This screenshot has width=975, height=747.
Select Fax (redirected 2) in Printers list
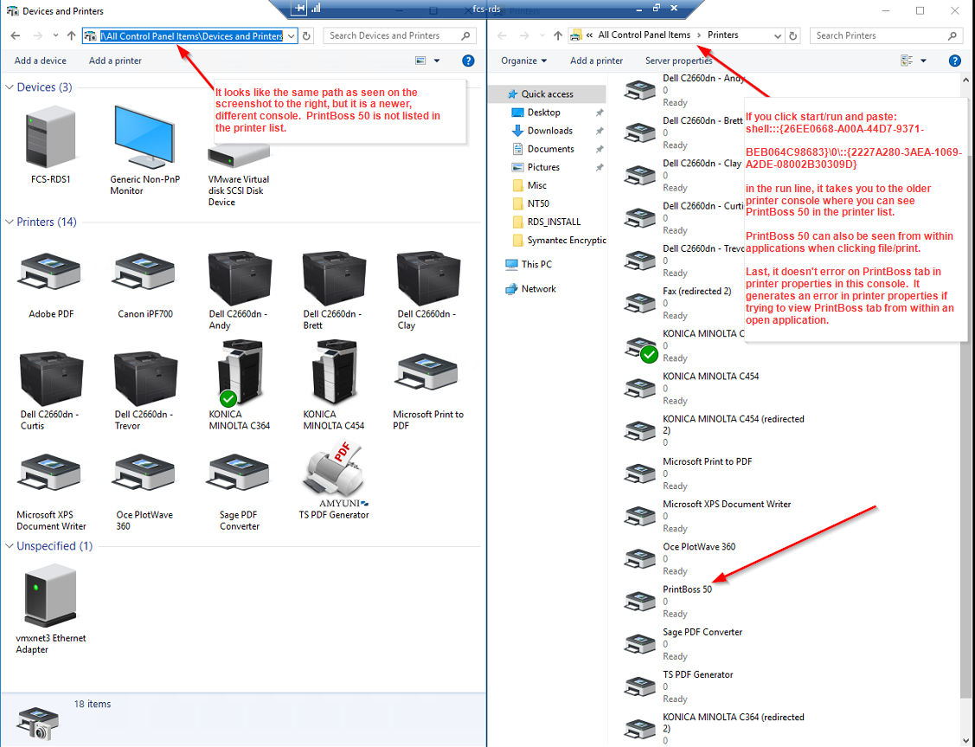tap(696, 302)
